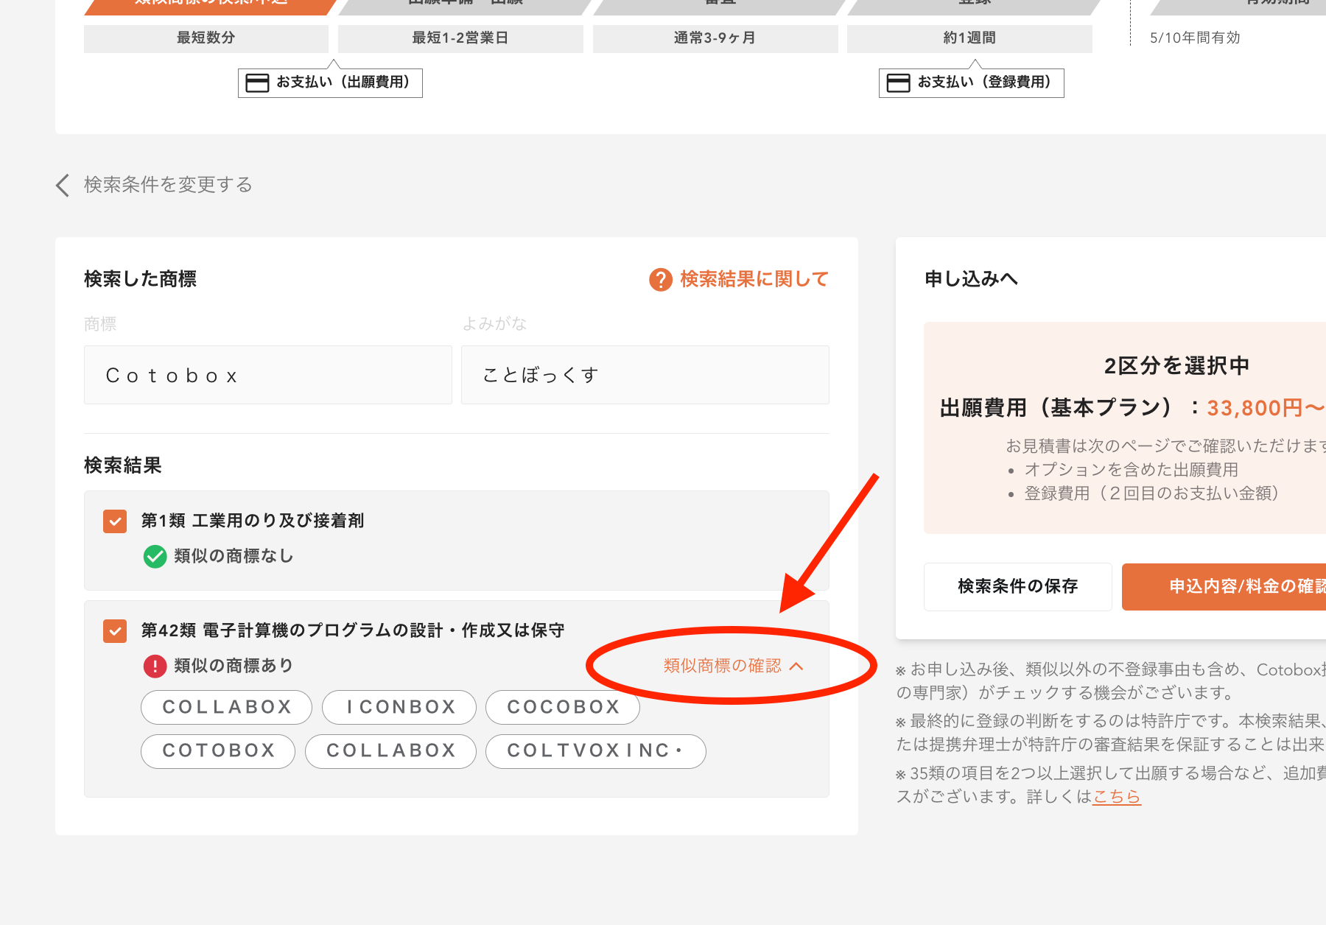
Task: Click the 約1週間 step label
Action: pos(969,38)
